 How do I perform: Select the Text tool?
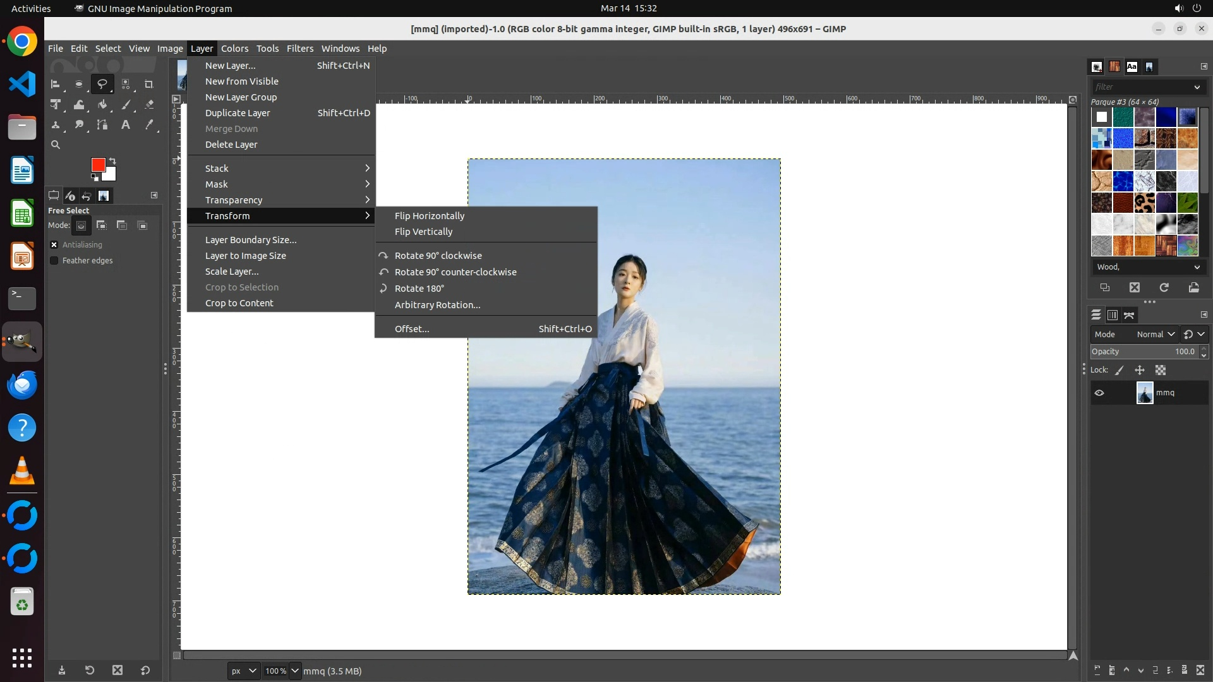click(126, 125)
